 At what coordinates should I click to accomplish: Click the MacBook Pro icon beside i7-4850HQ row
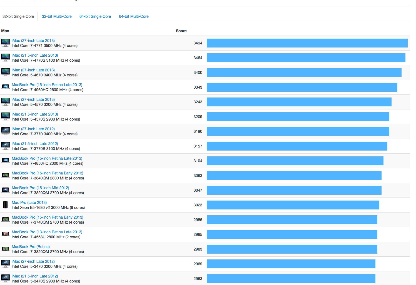tap(6, 161)
